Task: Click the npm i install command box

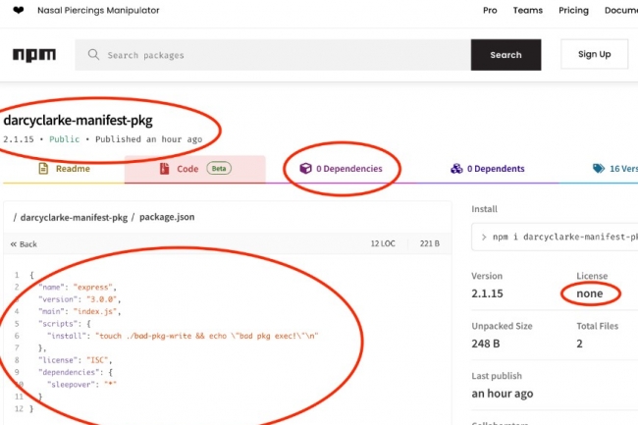Action: [555, 237]
